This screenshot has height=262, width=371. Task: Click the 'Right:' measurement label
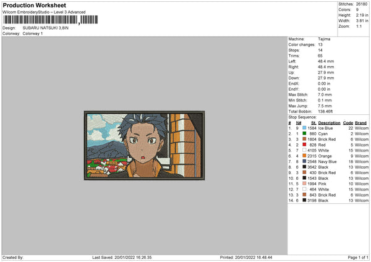[293, 67]
